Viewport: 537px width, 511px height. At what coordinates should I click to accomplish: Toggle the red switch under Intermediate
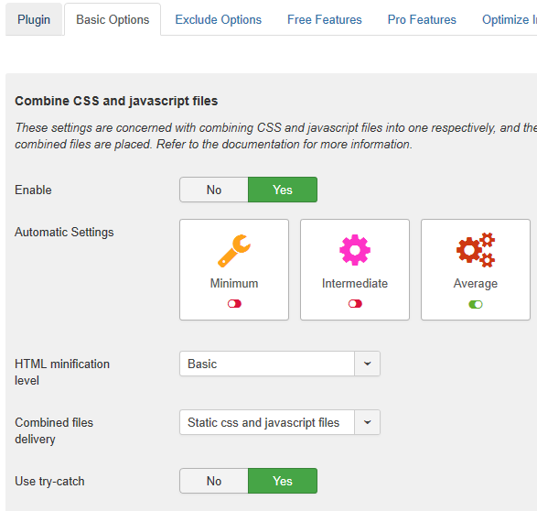click(355, 304)
